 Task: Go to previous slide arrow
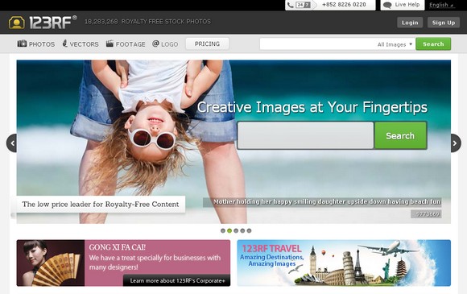click(x=12, y=143)
